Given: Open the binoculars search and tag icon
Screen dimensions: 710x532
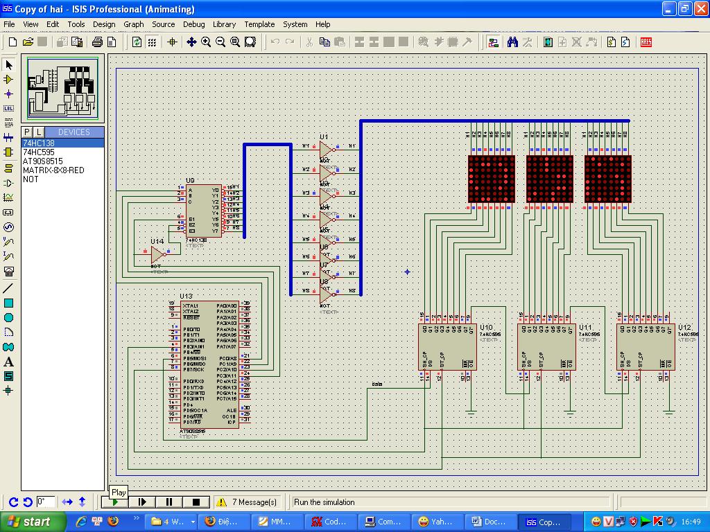Looking at the screenshot, I should point(512,42).
